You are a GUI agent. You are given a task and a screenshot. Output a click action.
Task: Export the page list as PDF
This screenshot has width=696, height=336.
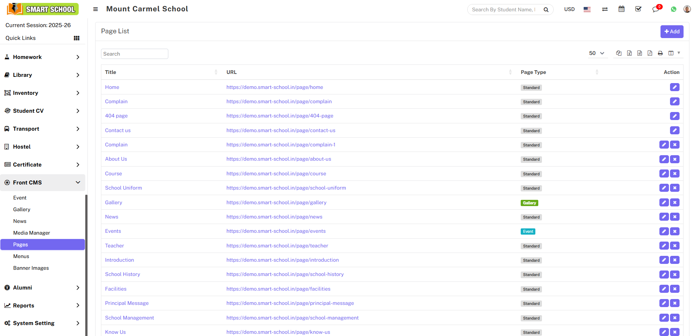650,53
